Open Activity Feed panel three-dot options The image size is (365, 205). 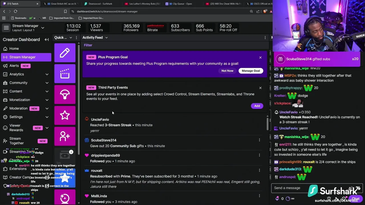coord(265,38)
